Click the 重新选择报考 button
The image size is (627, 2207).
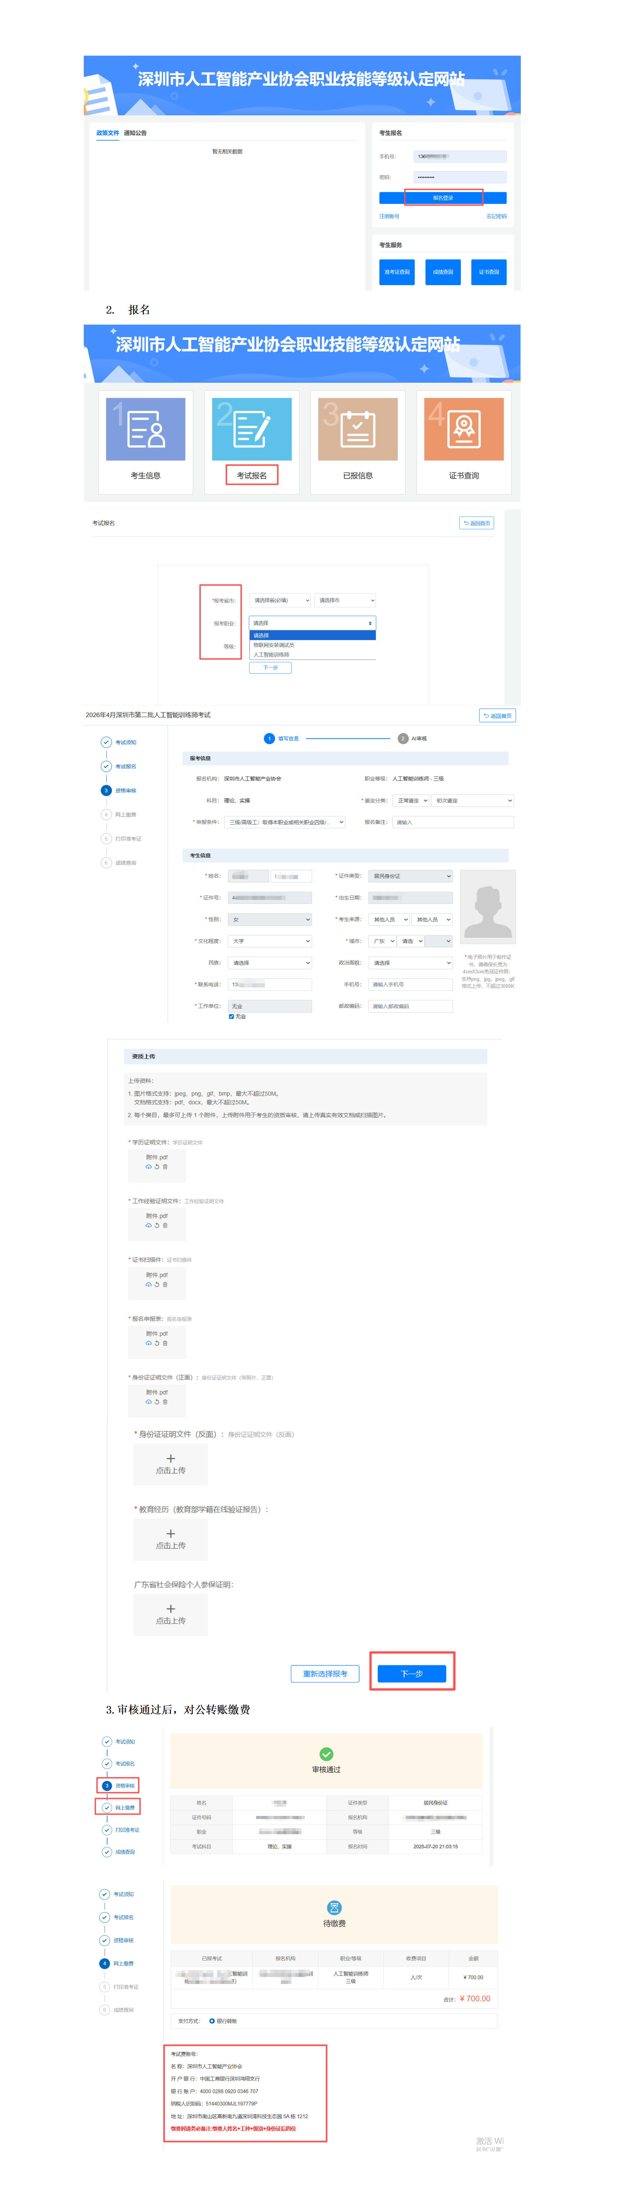[326, 1674]
